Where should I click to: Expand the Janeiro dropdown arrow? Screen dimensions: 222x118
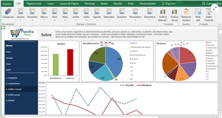tap(21, 20)
